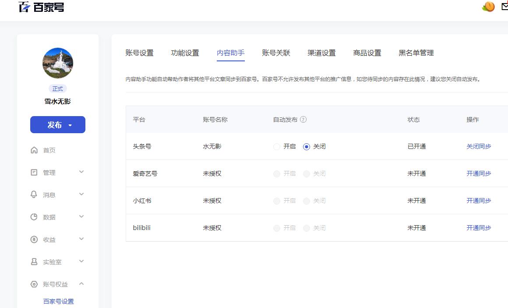The width and height of the screenshot is (508, 308).
Task: Click 未授权 in the 爱奇艺号 row
Action: [x=212, y=174]
